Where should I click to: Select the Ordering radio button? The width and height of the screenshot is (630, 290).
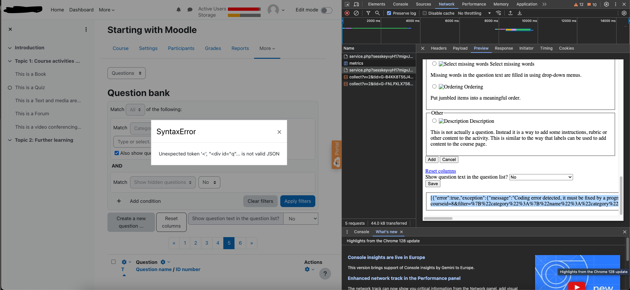434,87
